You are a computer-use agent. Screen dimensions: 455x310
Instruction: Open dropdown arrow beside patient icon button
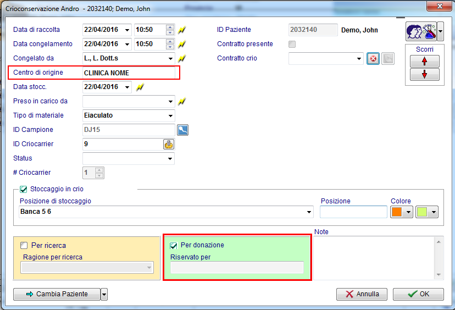[x=440, y=31]
